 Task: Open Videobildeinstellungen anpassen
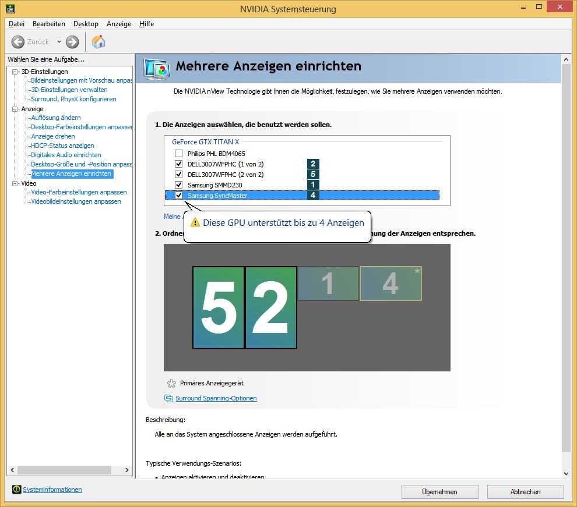(x=76, y=201)
